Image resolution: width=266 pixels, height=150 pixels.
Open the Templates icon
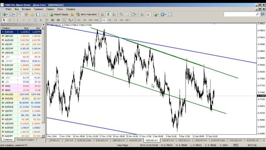(170, 15)
